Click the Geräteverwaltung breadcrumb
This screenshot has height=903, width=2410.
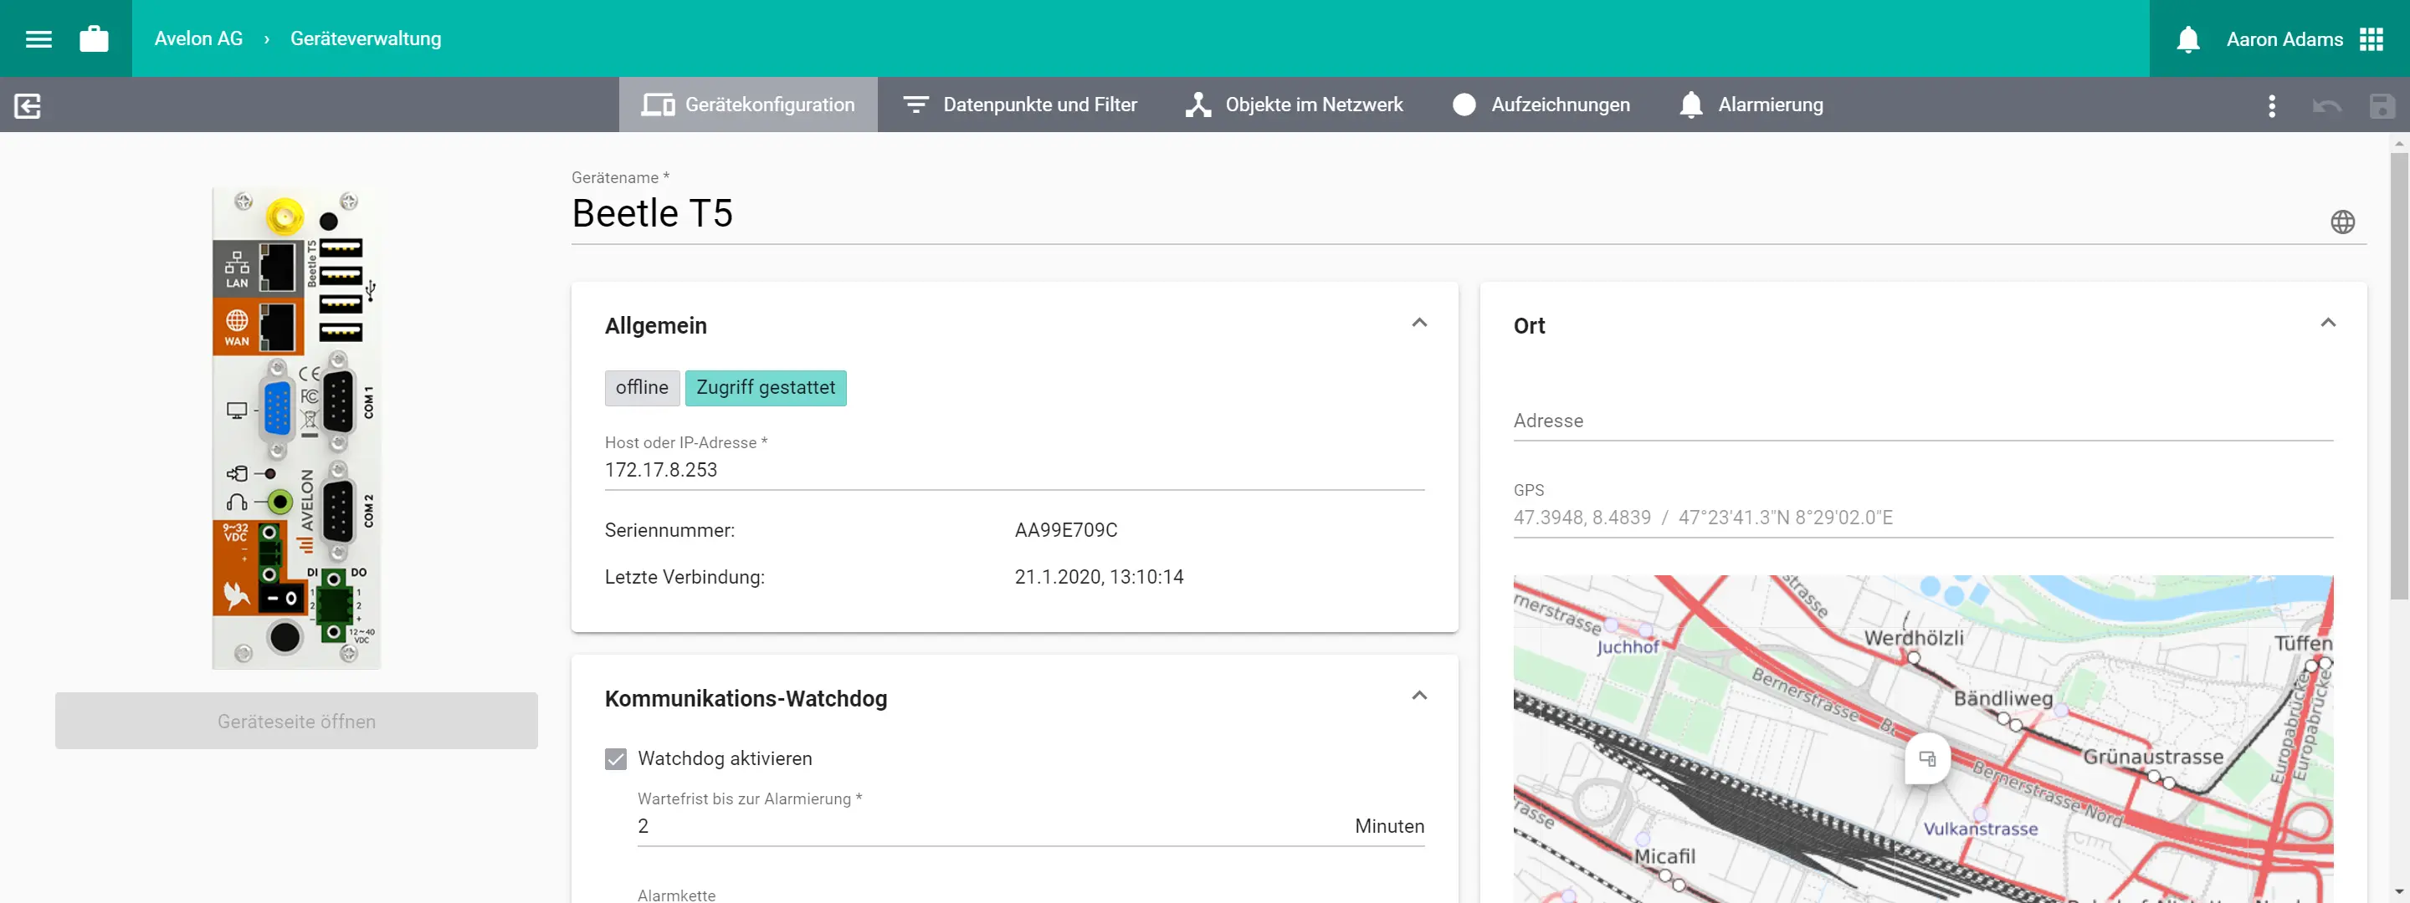366,38
